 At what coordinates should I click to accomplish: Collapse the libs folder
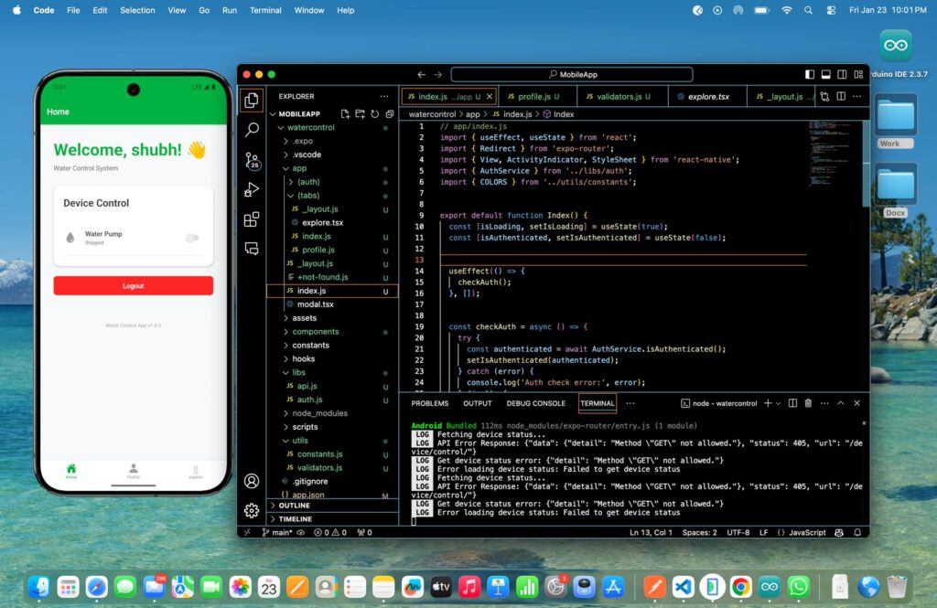tap(298, 372)
